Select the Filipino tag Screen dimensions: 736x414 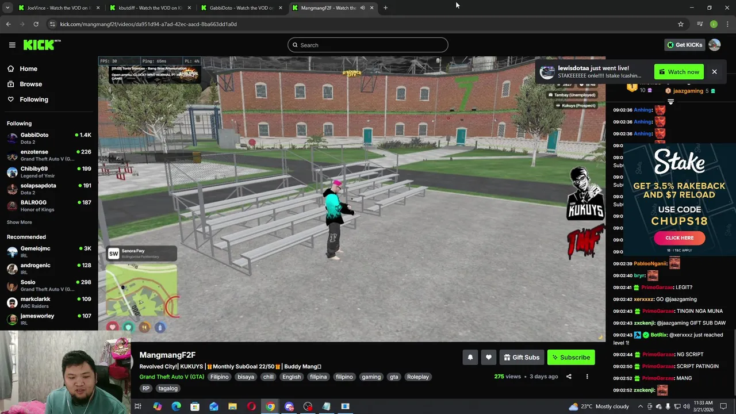pos(219,377)
